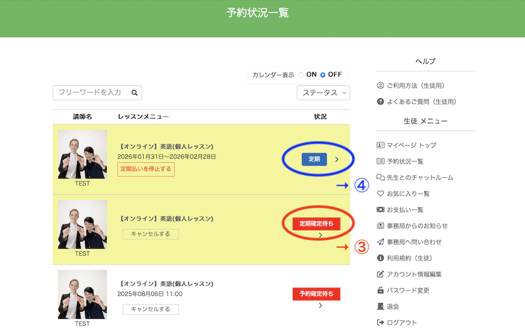Click the 定期払いを停止する button
Viewport: 525px width, 328px height.
click(146, 169)
